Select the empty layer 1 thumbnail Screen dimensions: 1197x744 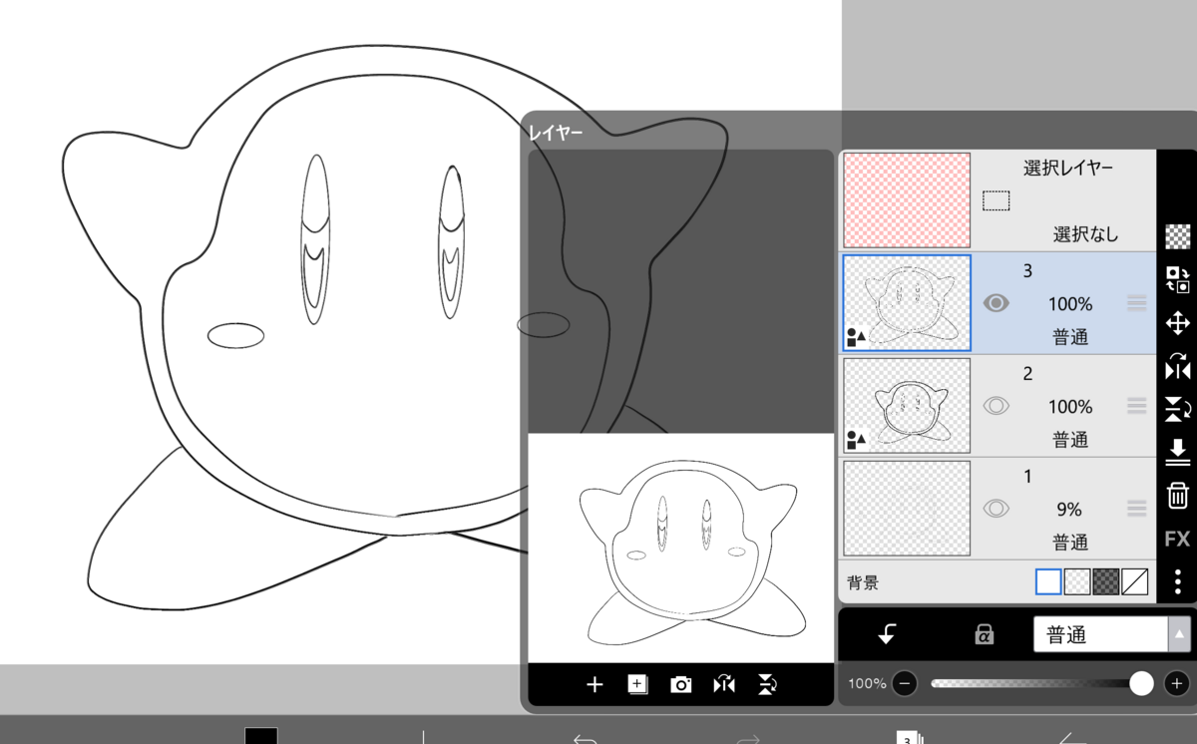(x=907, y=509)
